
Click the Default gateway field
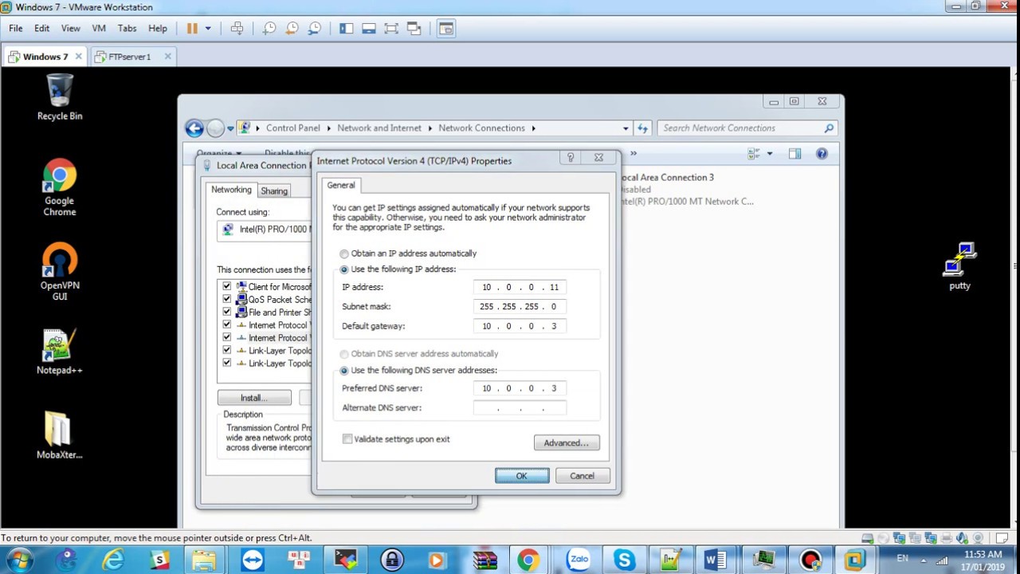(520, 326)
